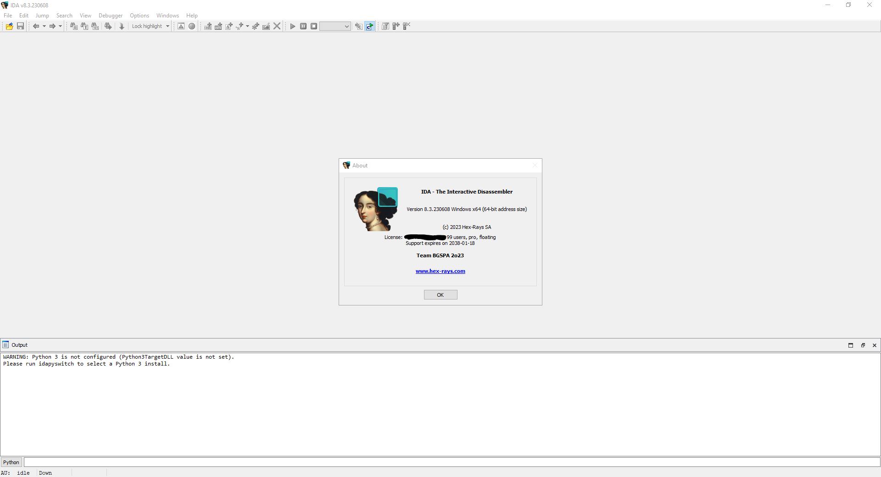
Task: Click the 'WARNING: Python 3 is not configured' line
Action: click(x=118, y=357)
